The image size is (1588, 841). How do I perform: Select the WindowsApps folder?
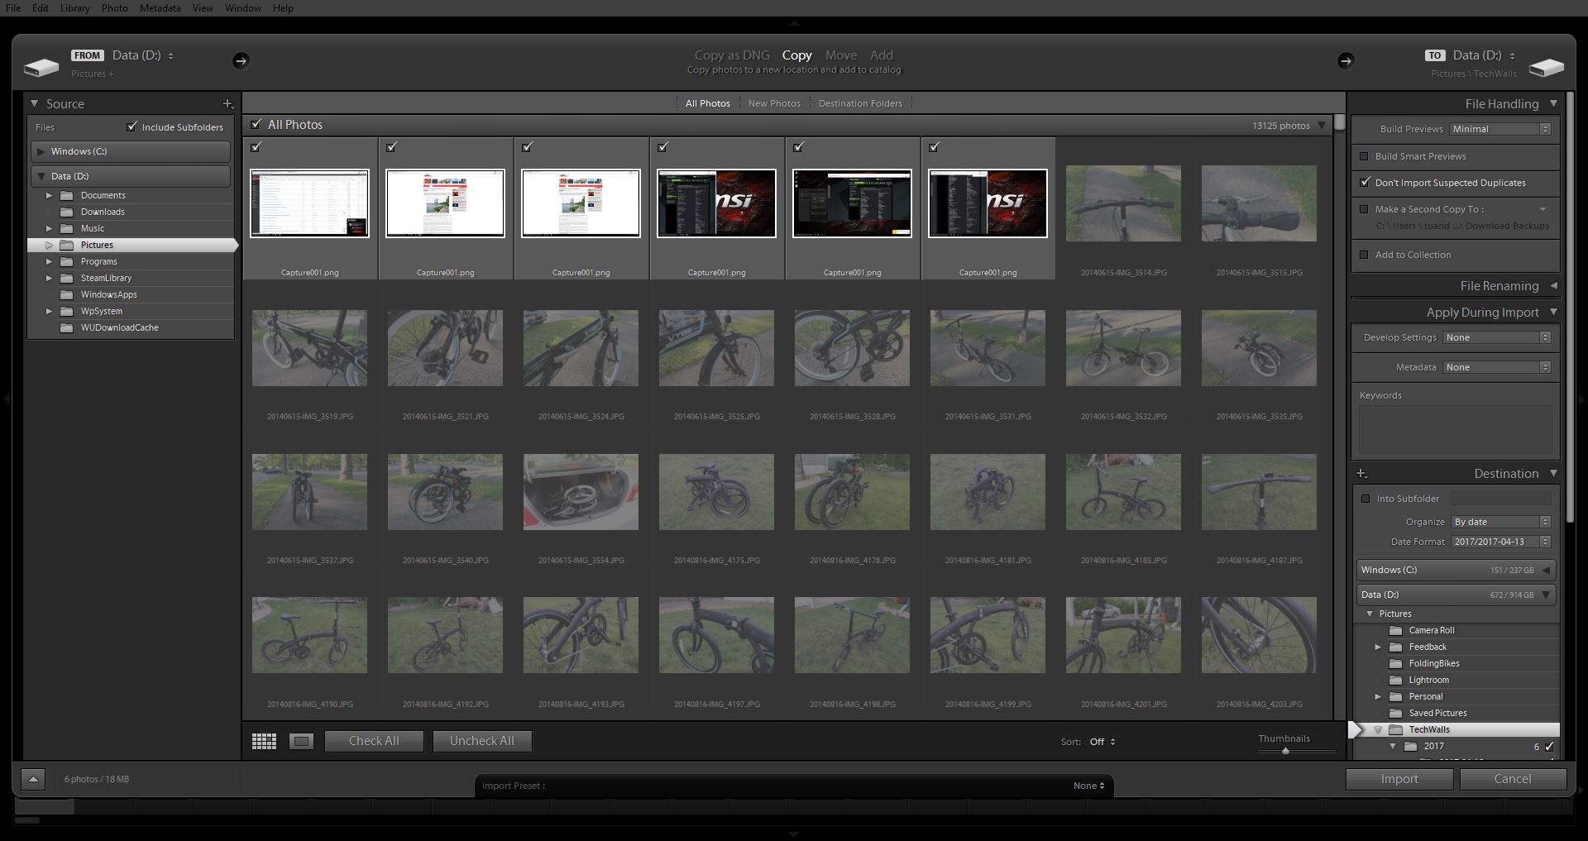tap(108, 294)
